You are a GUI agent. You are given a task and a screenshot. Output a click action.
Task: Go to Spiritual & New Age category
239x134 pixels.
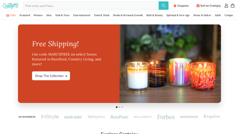178,15
